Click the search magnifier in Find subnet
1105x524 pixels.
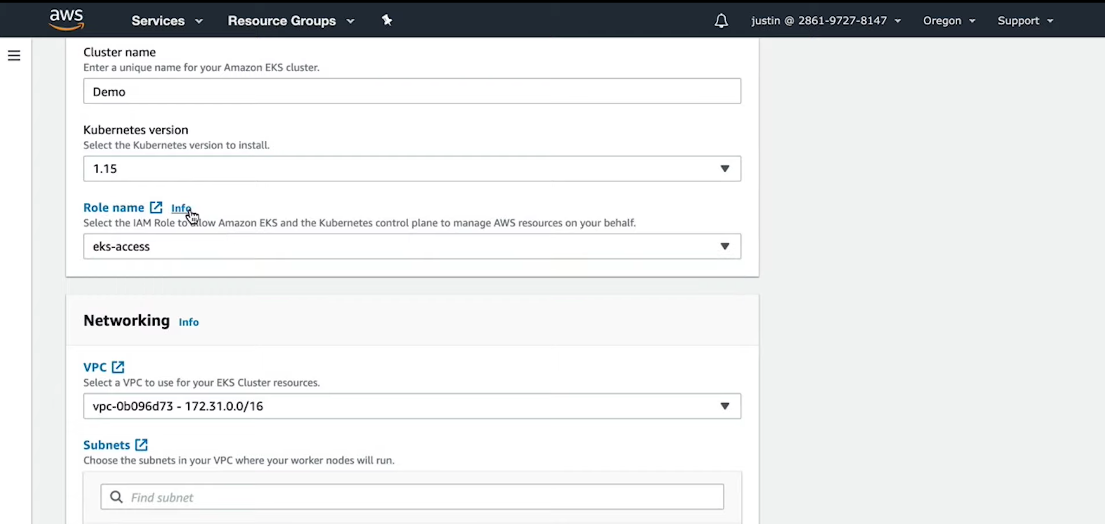click(x=116, y=497)
